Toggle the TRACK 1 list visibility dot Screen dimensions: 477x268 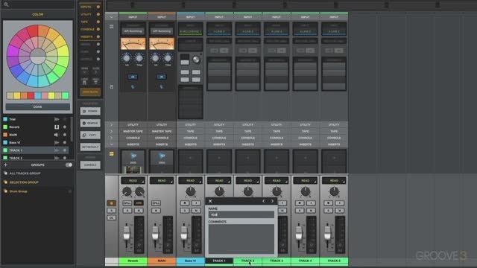click(65, 150)
